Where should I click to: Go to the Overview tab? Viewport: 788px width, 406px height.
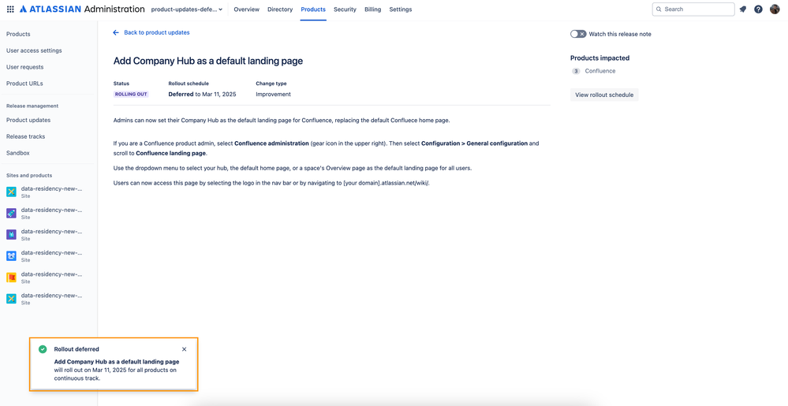click(247, 9)
